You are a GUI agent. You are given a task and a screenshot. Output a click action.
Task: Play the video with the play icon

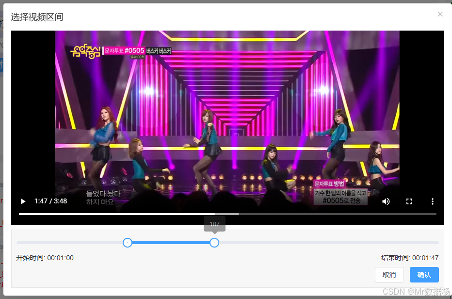point(23,201)
